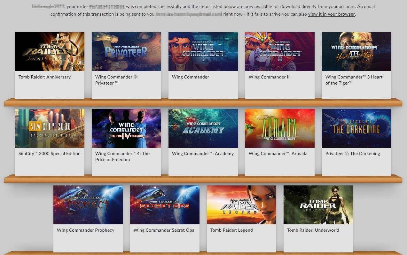The image size is (407, 255).
Task: Click the 'Wing Commander™: Academy' title text
Action: tap(203, 154)
